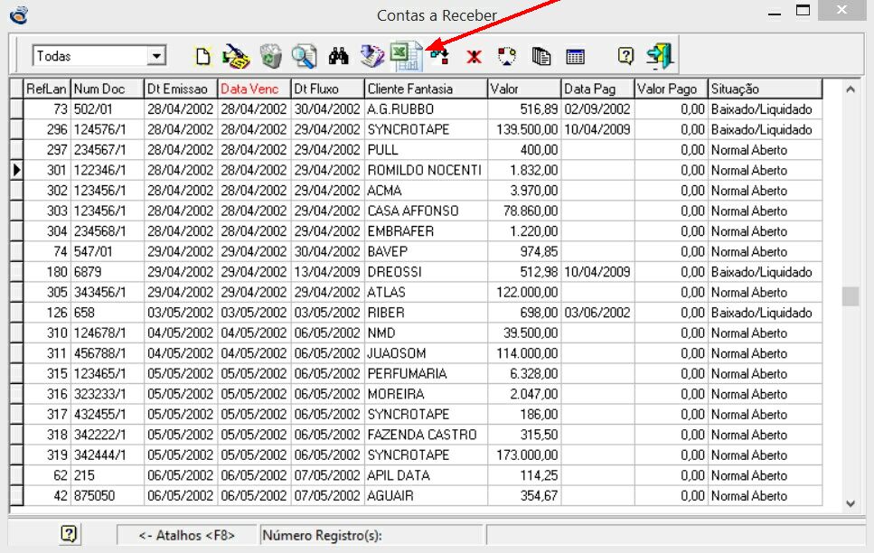Click the vertical scrollbar up arrow
This screenshot has width=874, height=553.
[851, 89]
